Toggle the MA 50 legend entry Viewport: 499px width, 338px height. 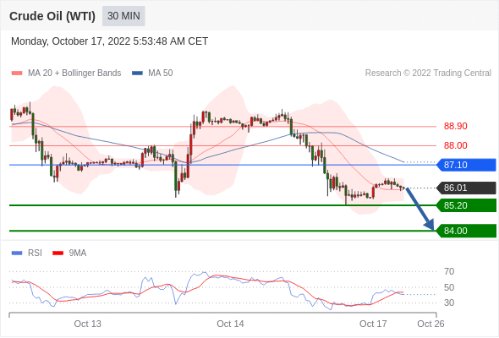(152, 74)
